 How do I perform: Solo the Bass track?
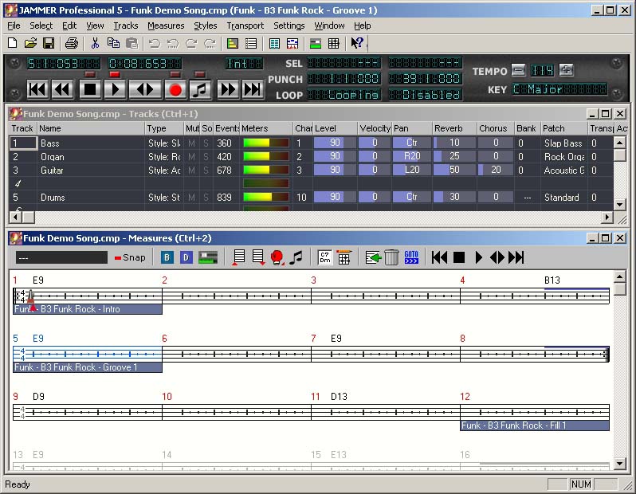tap(206, 143)
